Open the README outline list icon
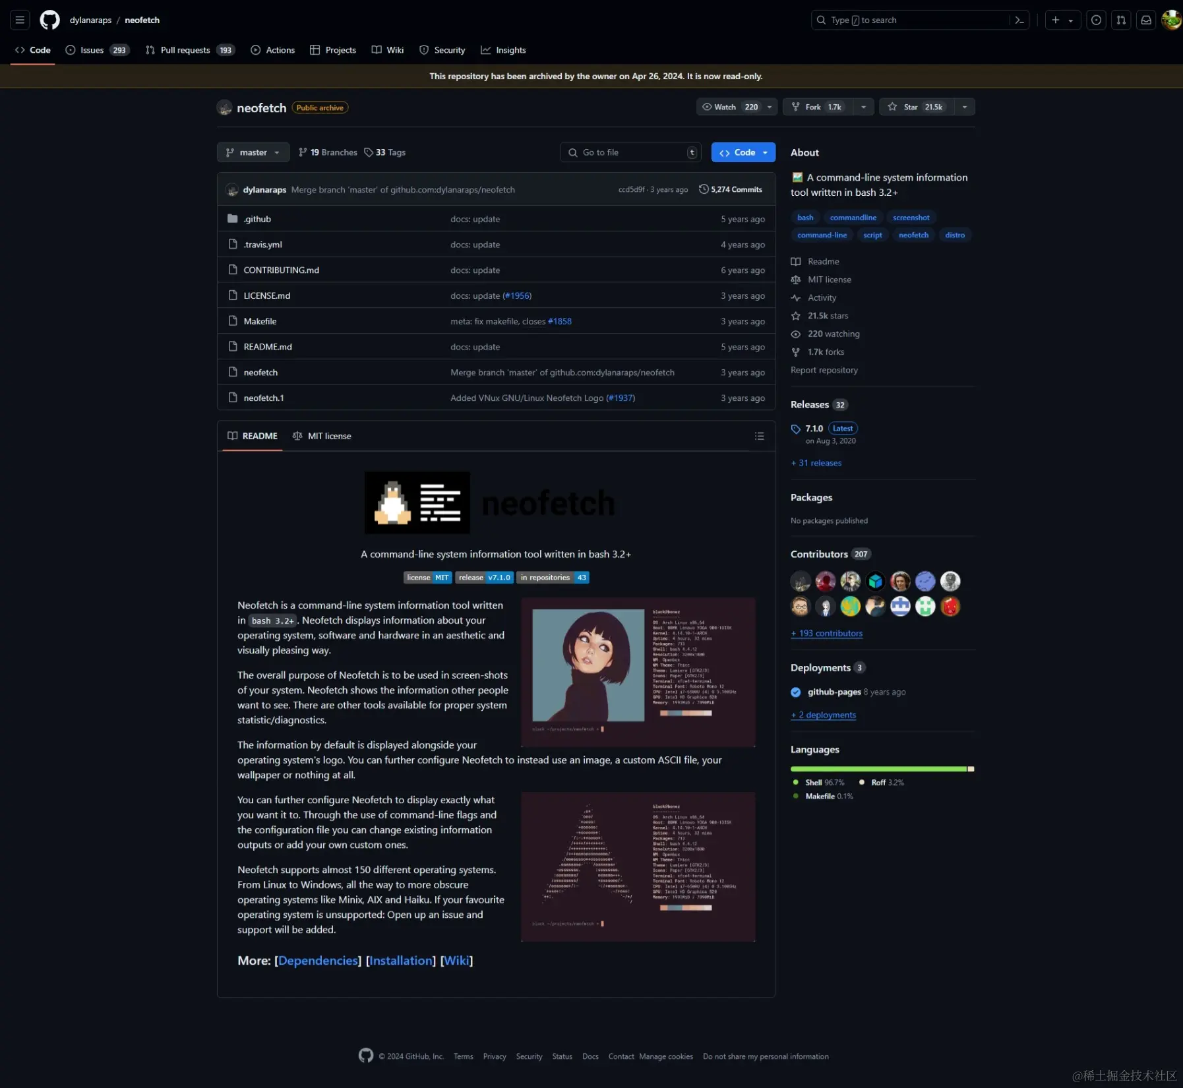The image size is (1183, 1088). pyautogui.click(x=760, y=436)
